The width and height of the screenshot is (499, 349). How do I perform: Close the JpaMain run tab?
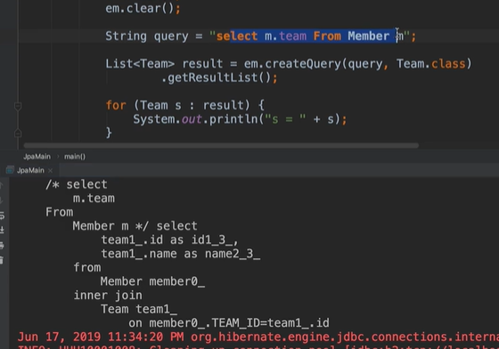point(50,171)
